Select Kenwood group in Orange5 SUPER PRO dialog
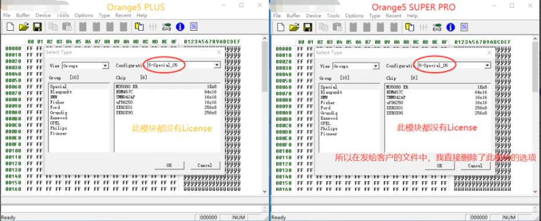Screen dimensions: 541x221 pyautogui.click(x=329, y=118)
